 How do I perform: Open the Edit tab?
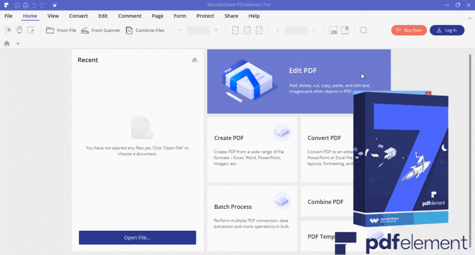(x=103, y=16)
